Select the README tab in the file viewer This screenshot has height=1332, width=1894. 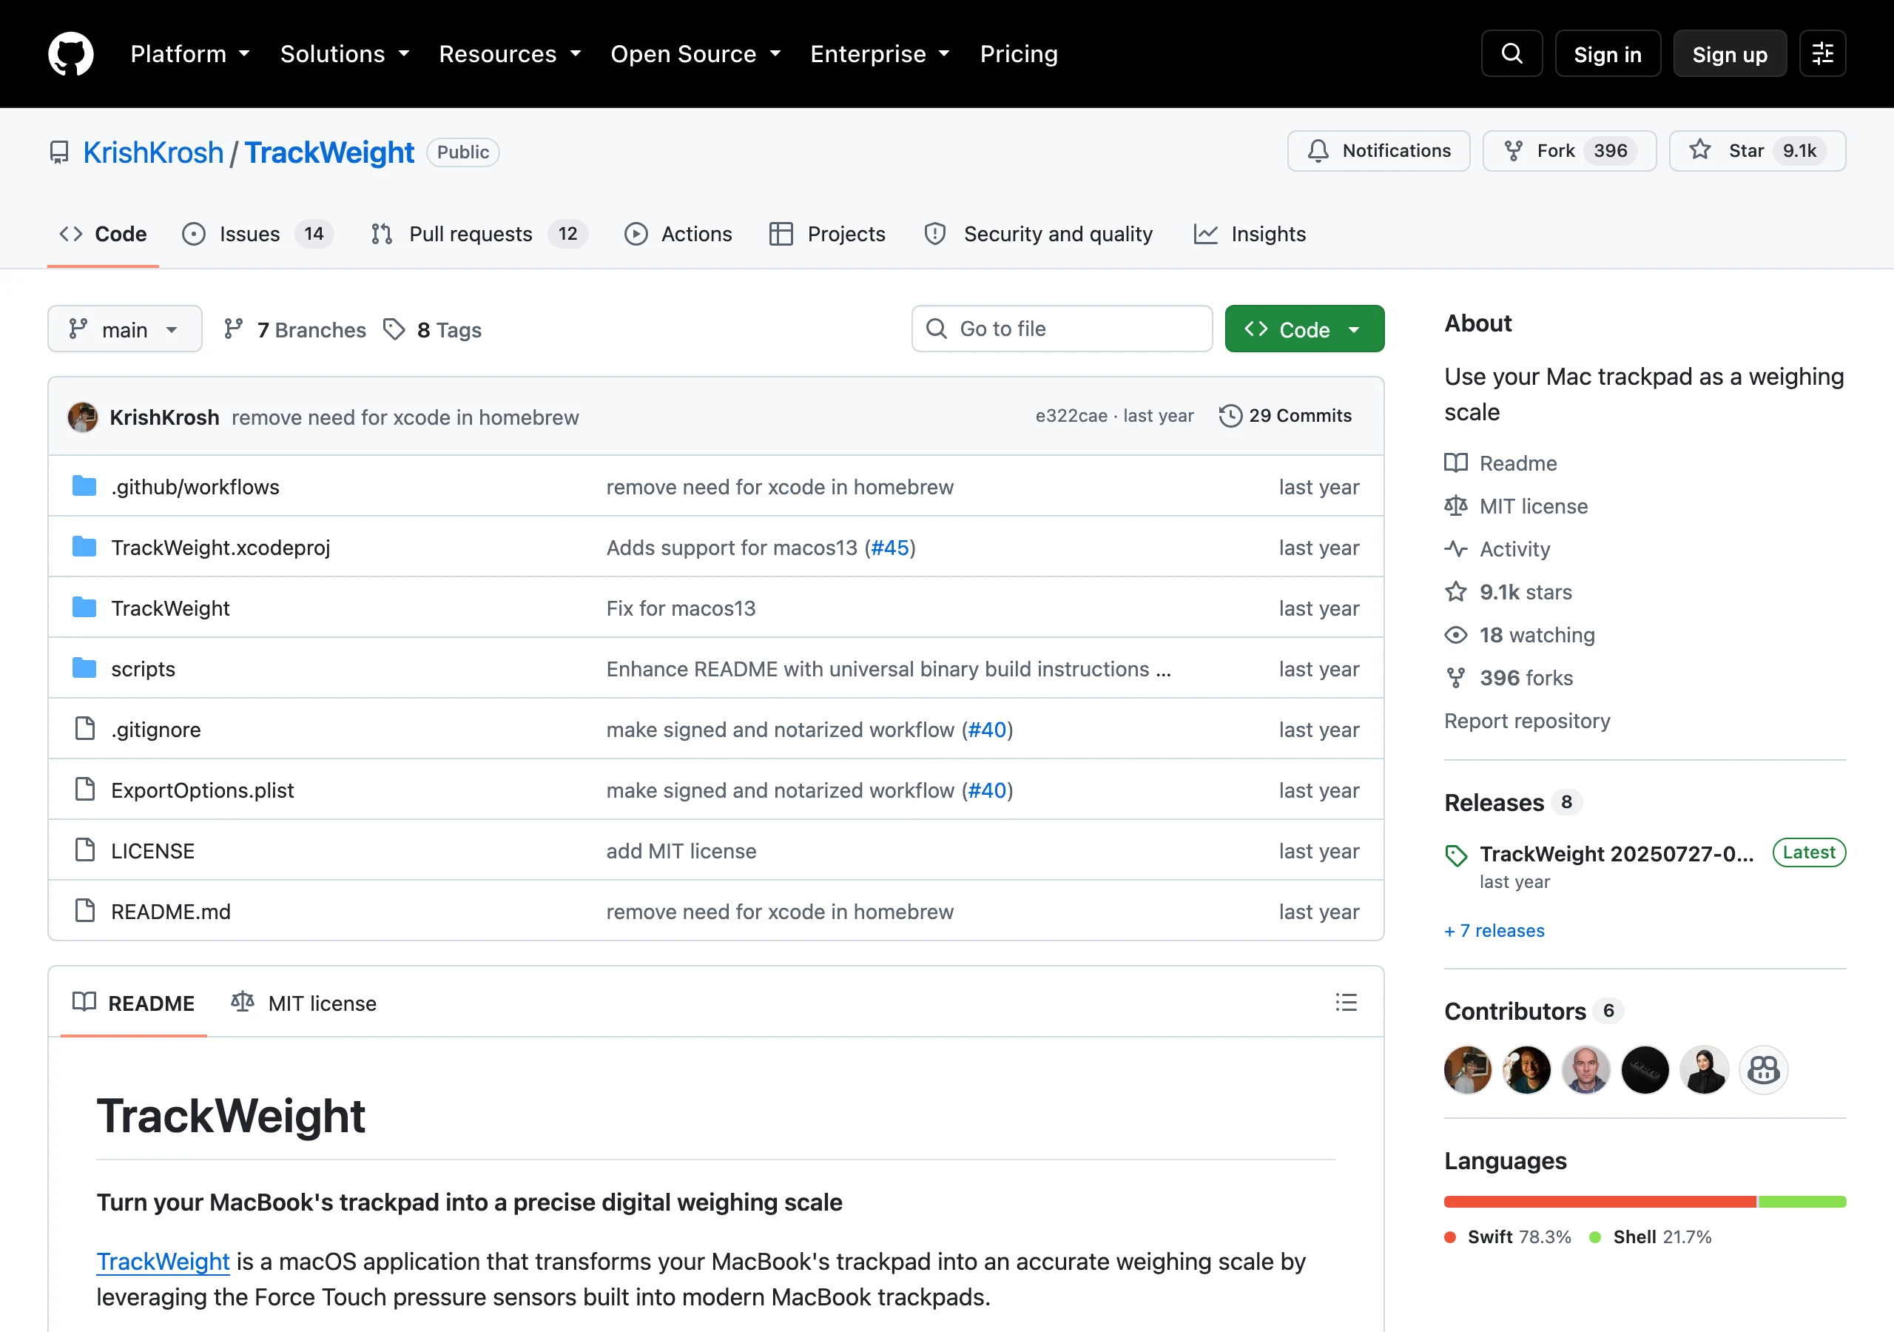pos(134,1003)
